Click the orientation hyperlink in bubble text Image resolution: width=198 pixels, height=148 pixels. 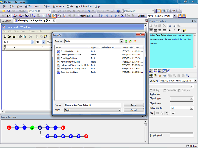click(x=178, y=39)
